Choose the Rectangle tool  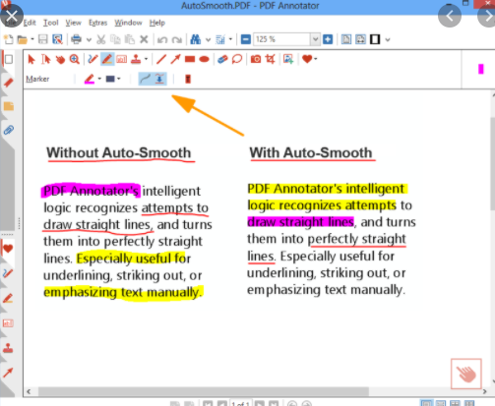190,59
